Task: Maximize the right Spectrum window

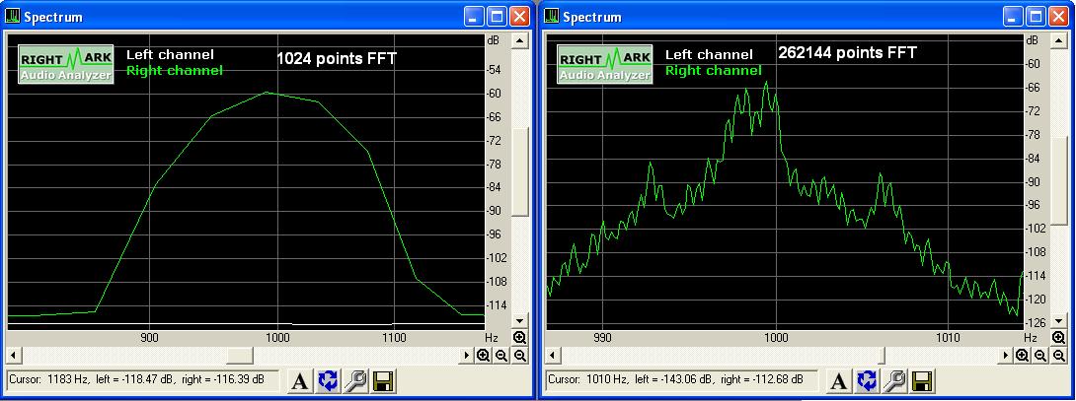Action: pyautogui.click(x=1036, y=17)
